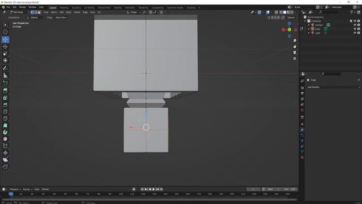The height and width of the screenshot is (204, 362).
Task: Switch to the UV Editing workspace tab
Action: (89, 7)
